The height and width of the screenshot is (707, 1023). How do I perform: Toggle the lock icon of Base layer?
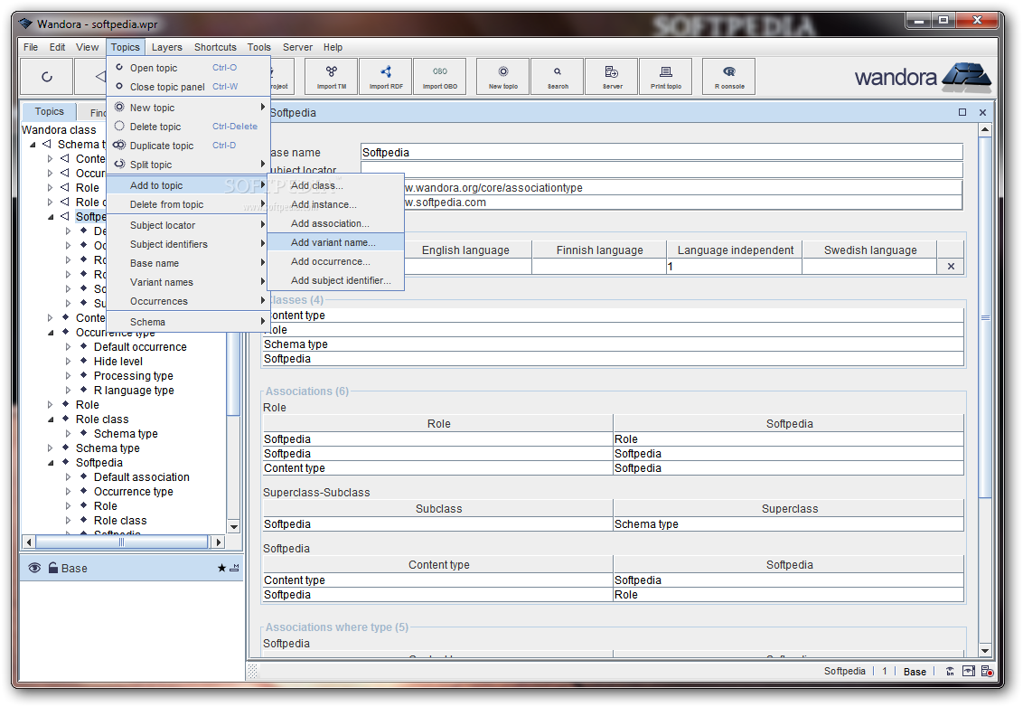53,568
